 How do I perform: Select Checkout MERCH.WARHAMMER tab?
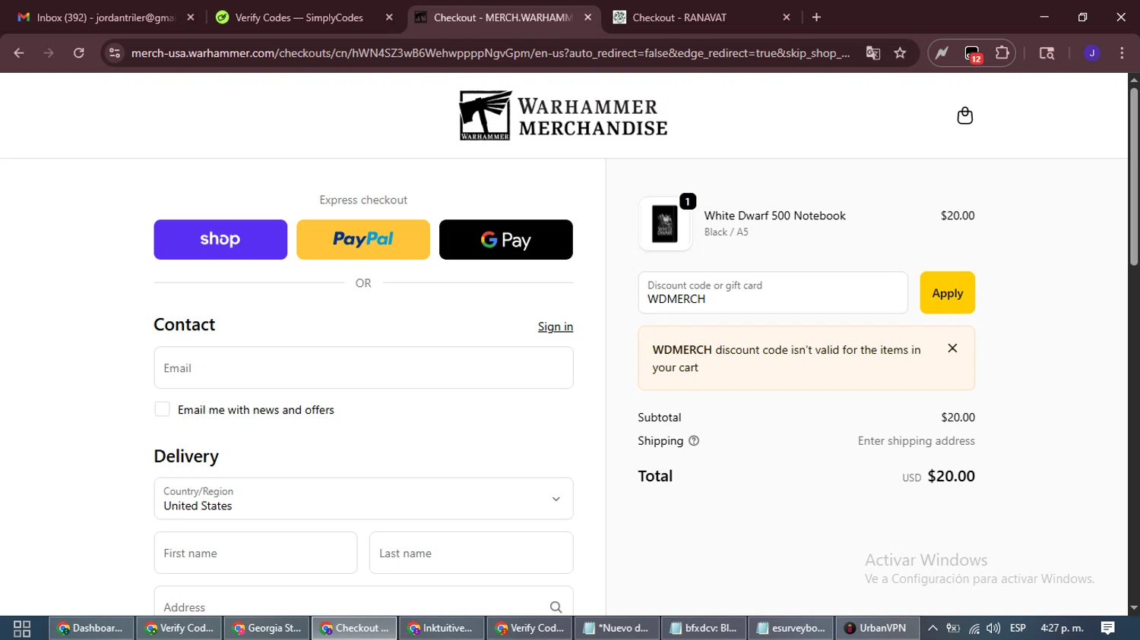click(502, 17)
